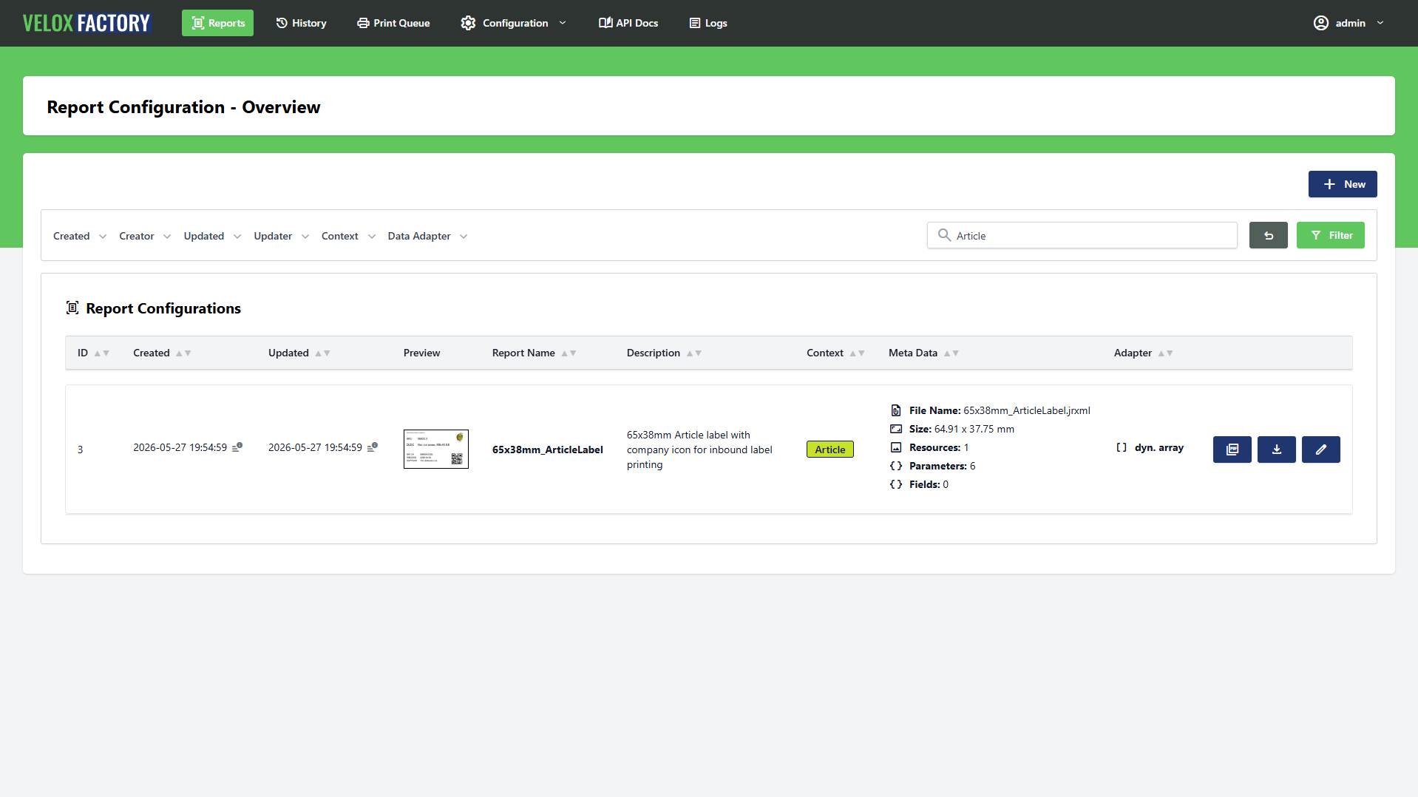This screenshot has width=1418, height=797.
Task: Click the search magnifier icon
Action: [944, 235]
